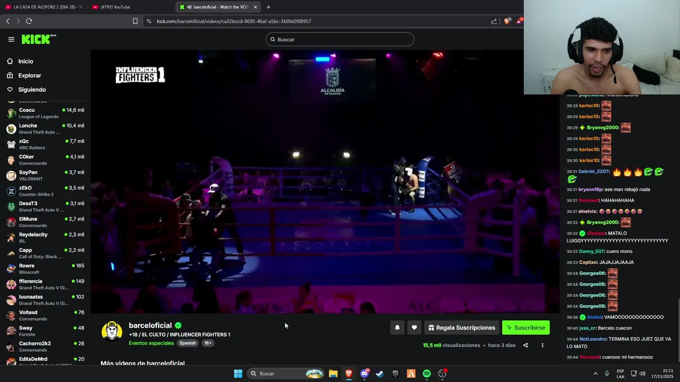Click the microphone tray icon
The height and width of the screenshot is (382, 680).
pyautogui.click(x=607, y=374)
